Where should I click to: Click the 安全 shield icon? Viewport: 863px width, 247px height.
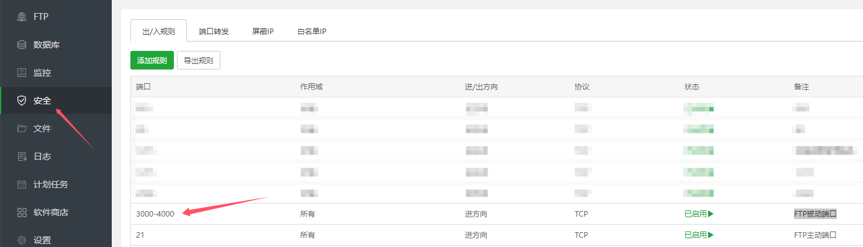[x=22, y=101]
